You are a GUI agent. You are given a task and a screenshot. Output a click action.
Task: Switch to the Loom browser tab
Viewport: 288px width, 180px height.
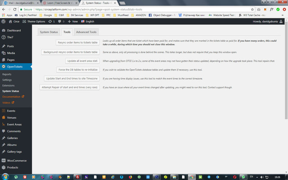tap(60, 3)
